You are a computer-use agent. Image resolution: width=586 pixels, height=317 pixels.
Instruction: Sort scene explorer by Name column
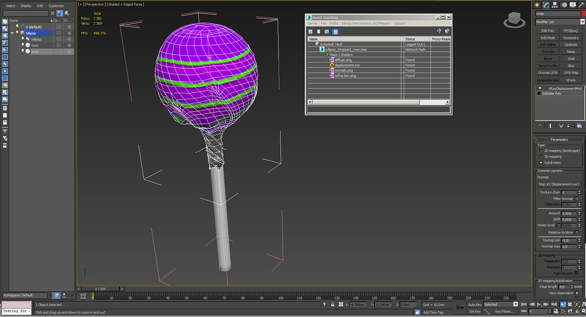(x=31, y=21)
